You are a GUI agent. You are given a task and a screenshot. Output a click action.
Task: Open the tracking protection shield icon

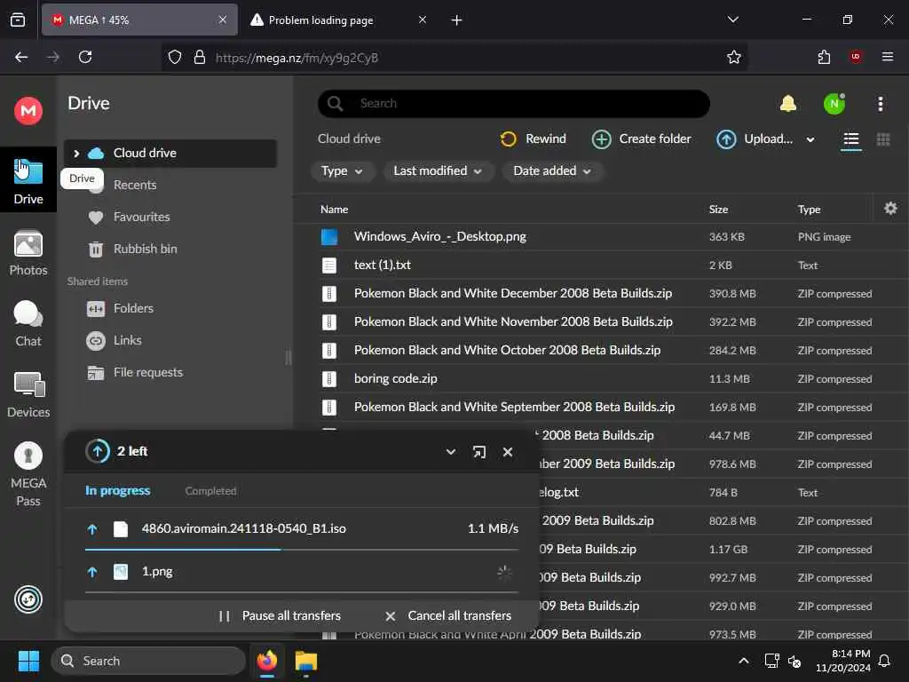175,57
